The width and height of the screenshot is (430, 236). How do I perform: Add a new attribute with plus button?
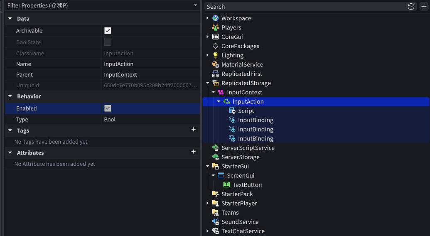[193, 152]
